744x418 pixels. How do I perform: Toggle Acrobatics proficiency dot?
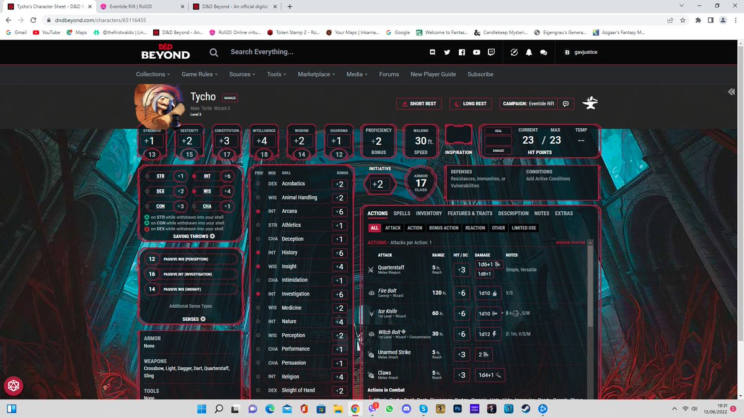tap(259, 184)
